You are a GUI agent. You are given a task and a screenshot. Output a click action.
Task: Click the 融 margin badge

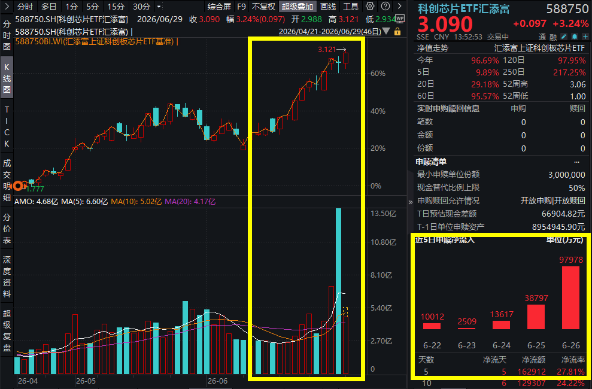(x=552, y=37)
